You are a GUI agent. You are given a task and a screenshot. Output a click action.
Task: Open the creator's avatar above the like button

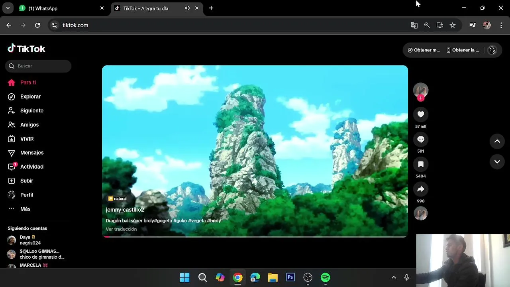tap(421, 90)
